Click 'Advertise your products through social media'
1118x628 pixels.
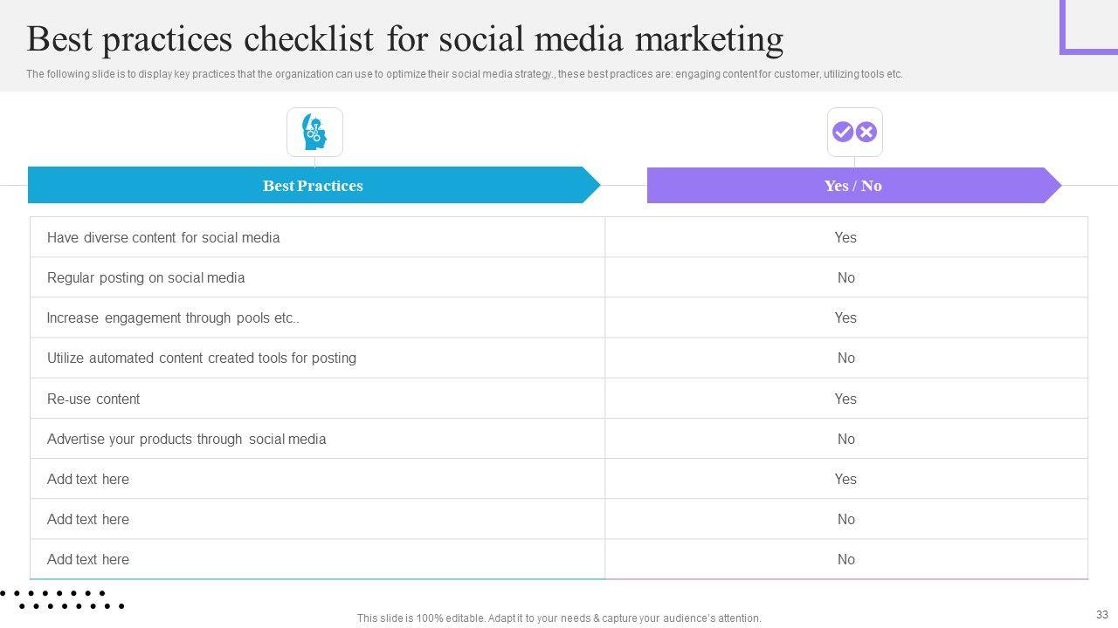pos(186,439)
